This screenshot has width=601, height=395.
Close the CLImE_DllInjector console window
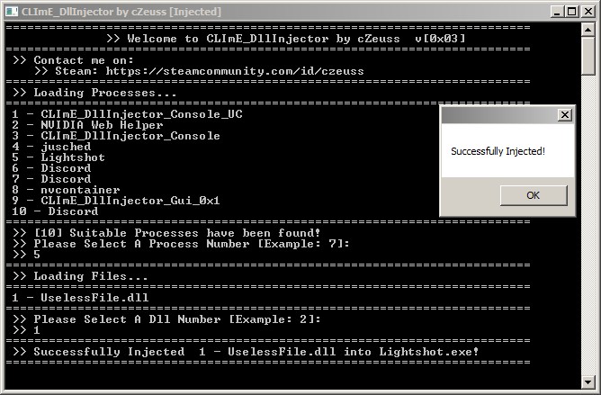coord(588,12)
